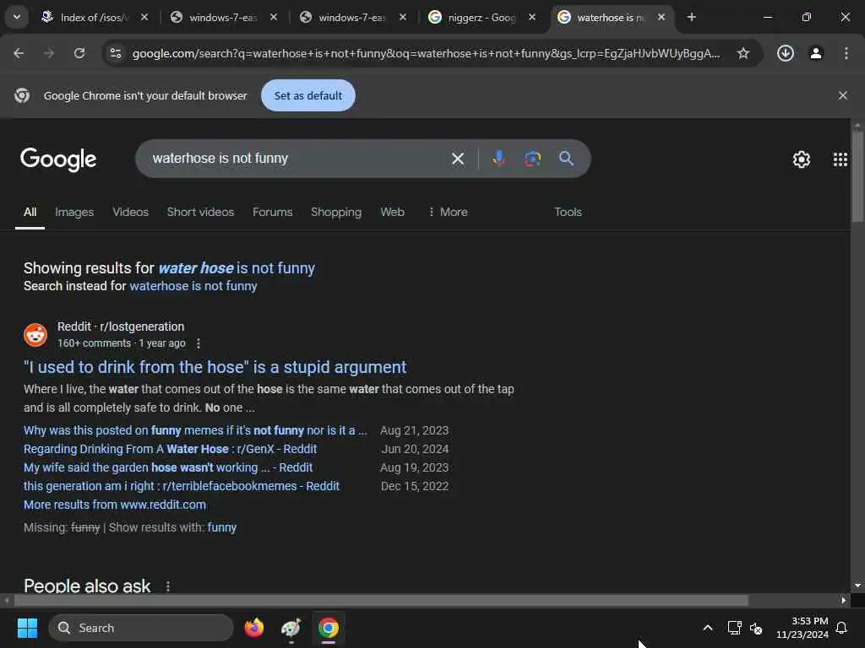
Task: Expand the More search filters menu
Action: [448, 212]
